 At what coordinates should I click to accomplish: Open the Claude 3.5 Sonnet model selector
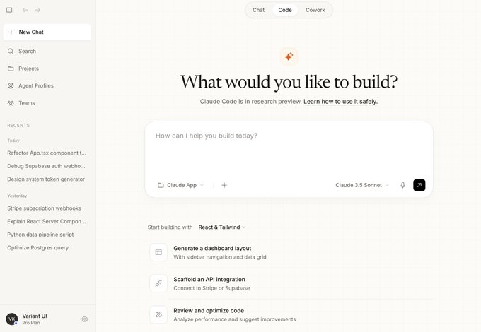tap(362, 185)
